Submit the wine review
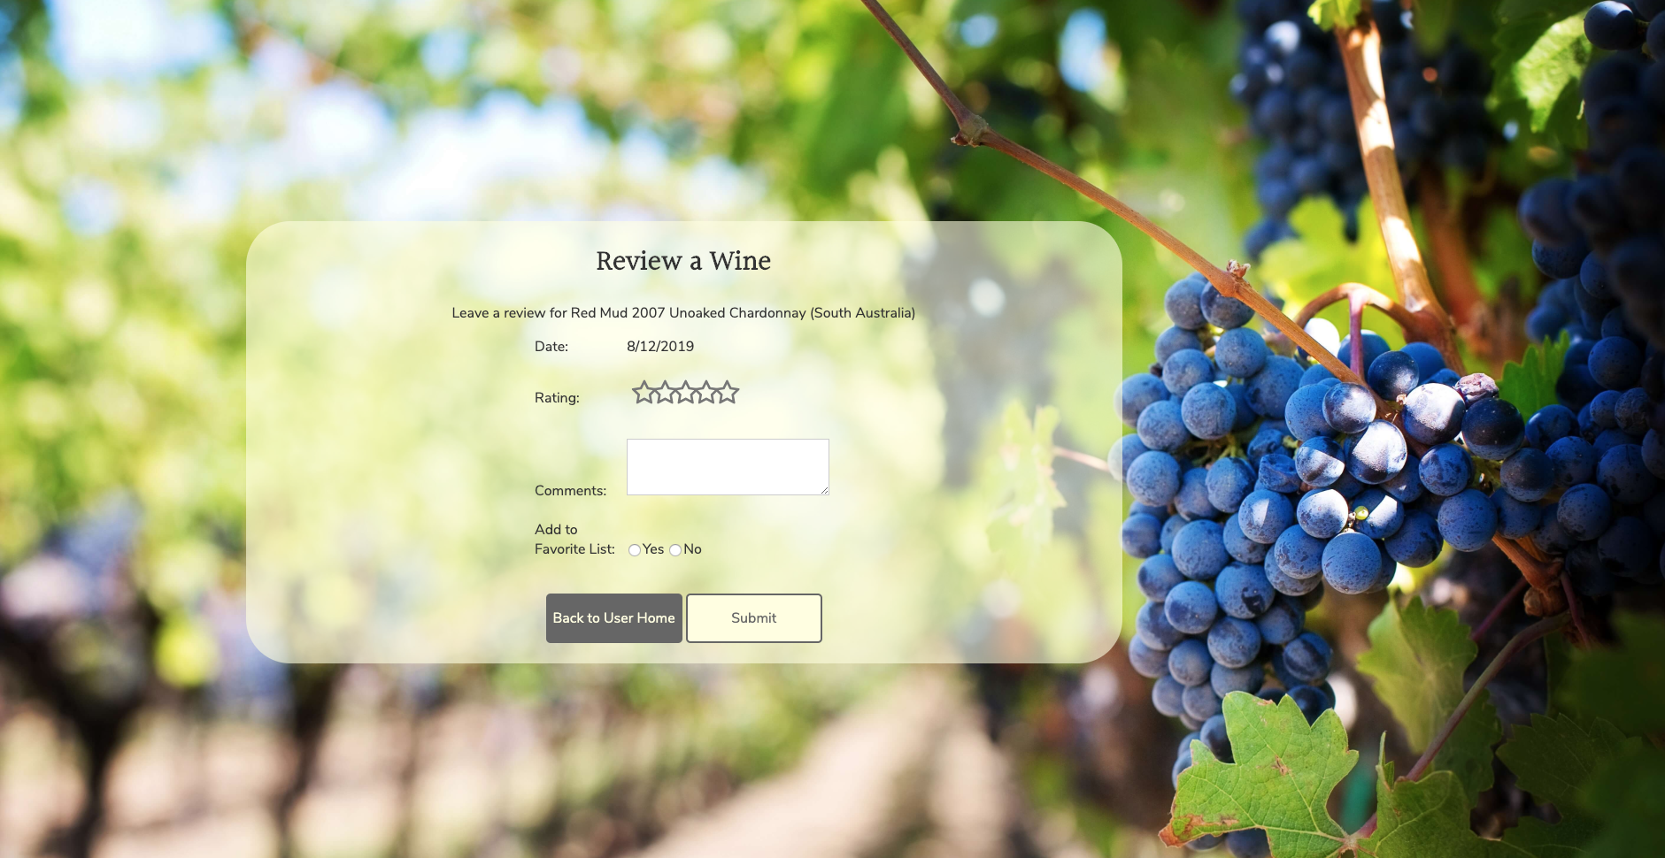This screenshot has height=858, width=1665. (754, 618)
